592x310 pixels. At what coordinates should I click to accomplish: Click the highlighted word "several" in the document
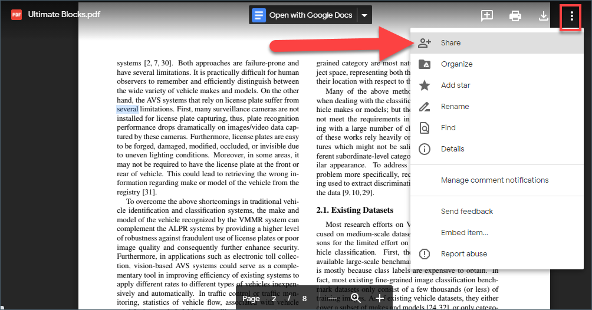click(x=127, y=109)
